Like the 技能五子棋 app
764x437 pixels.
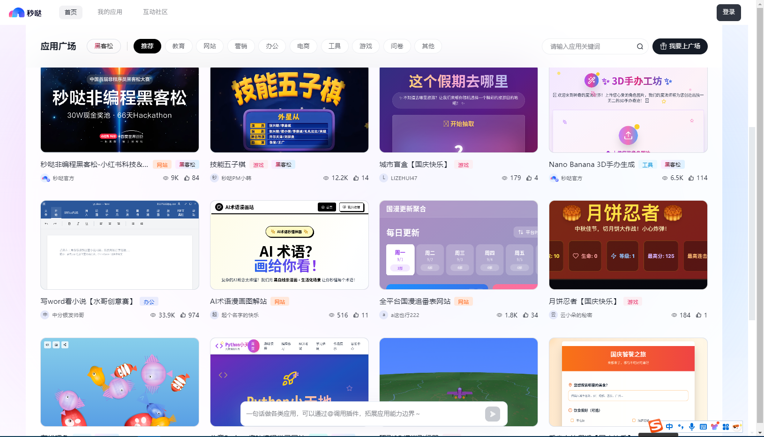356,178
